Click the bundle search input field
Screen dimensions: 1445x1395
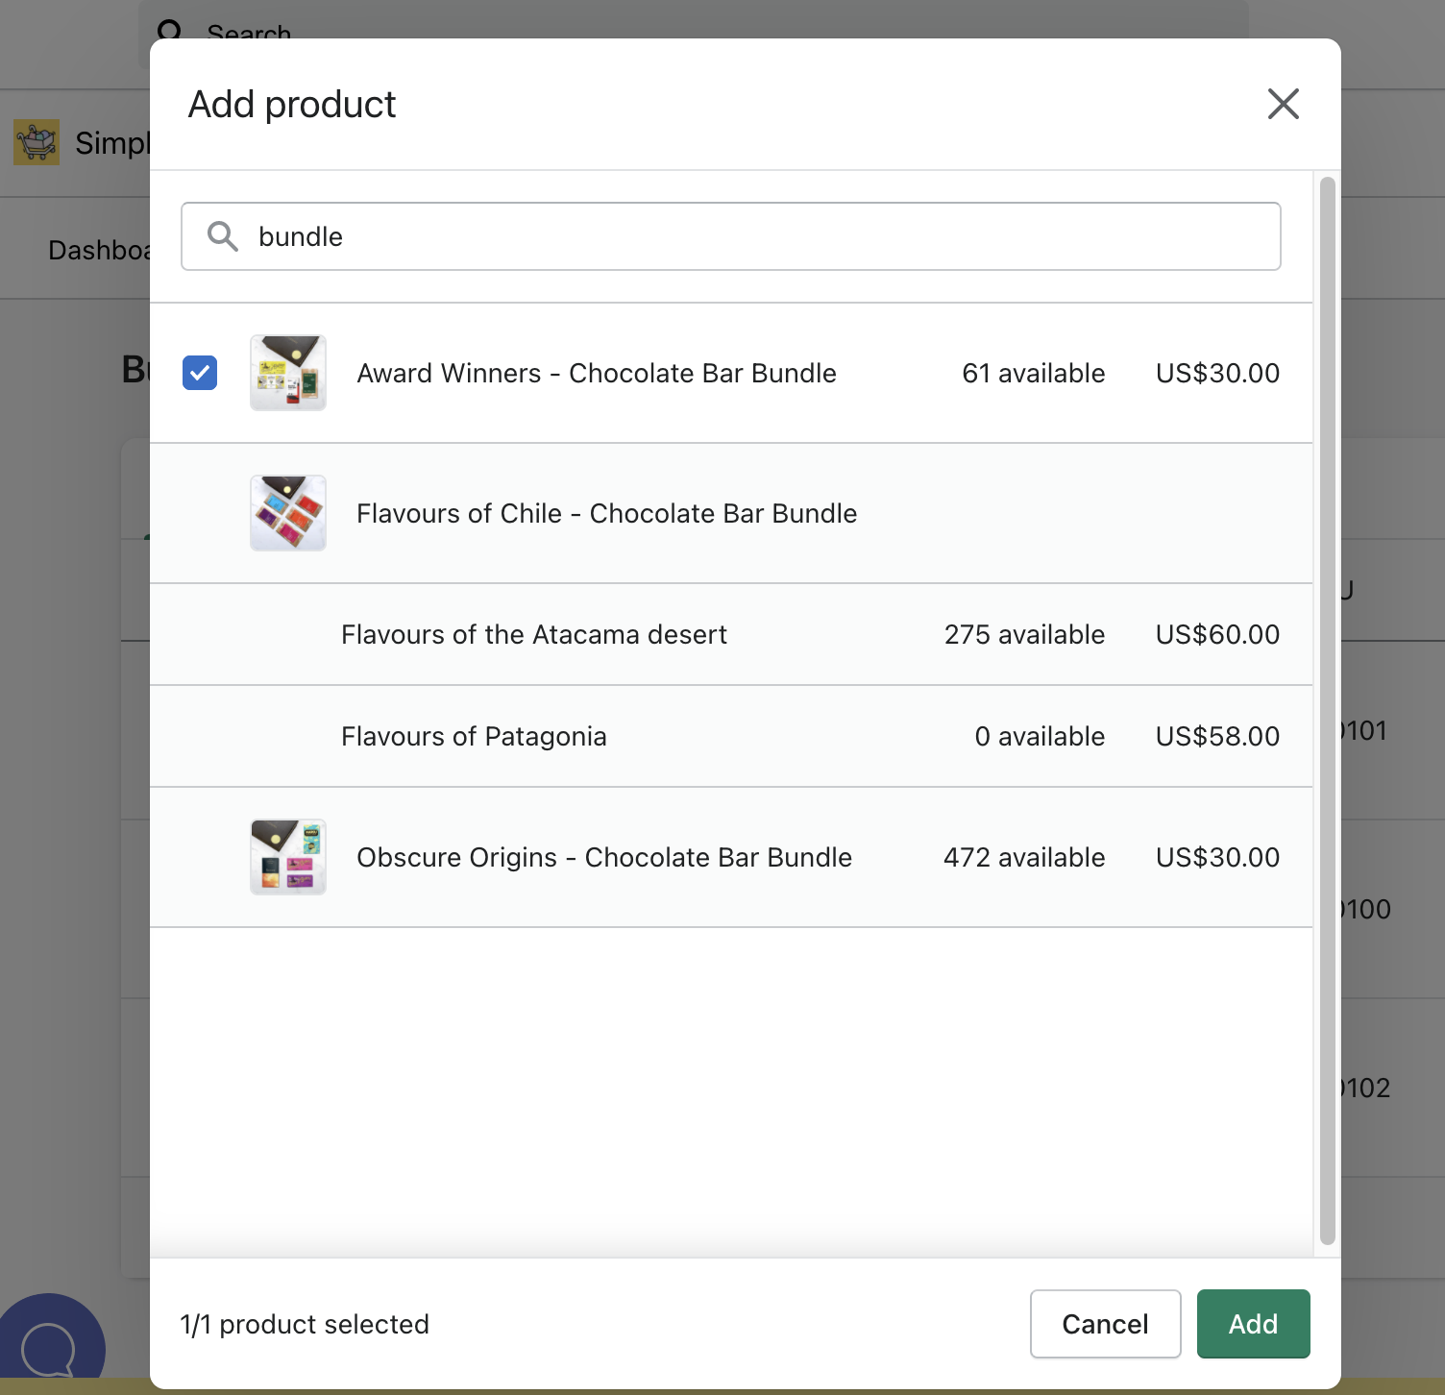(x=749, y=236)
